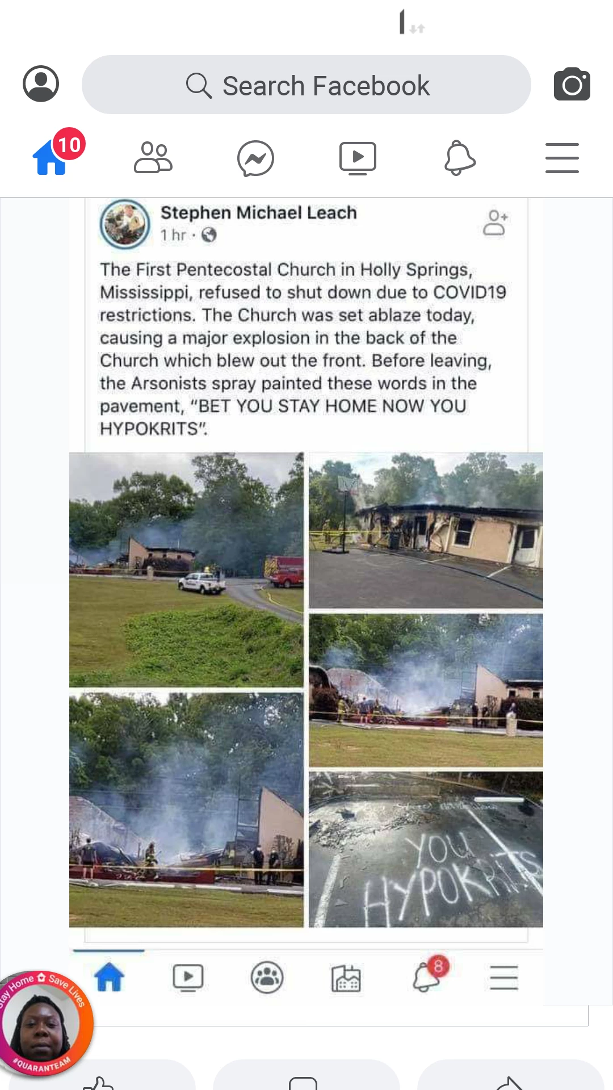This screenshot has width=613, height=1090.
Task: View the photo with white truck
Action: click(x=186, y=570)
